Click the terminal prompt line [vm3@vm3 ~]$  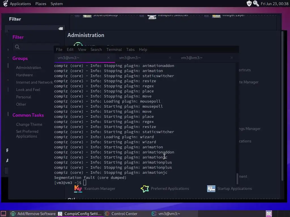coord(68,183)
